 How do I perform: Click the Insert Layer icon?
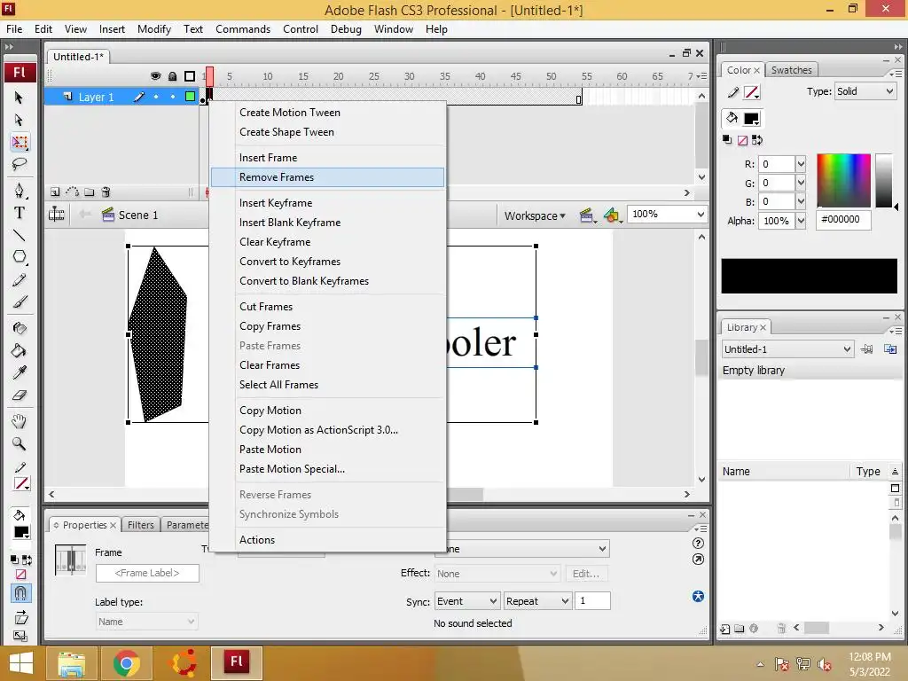55,192
